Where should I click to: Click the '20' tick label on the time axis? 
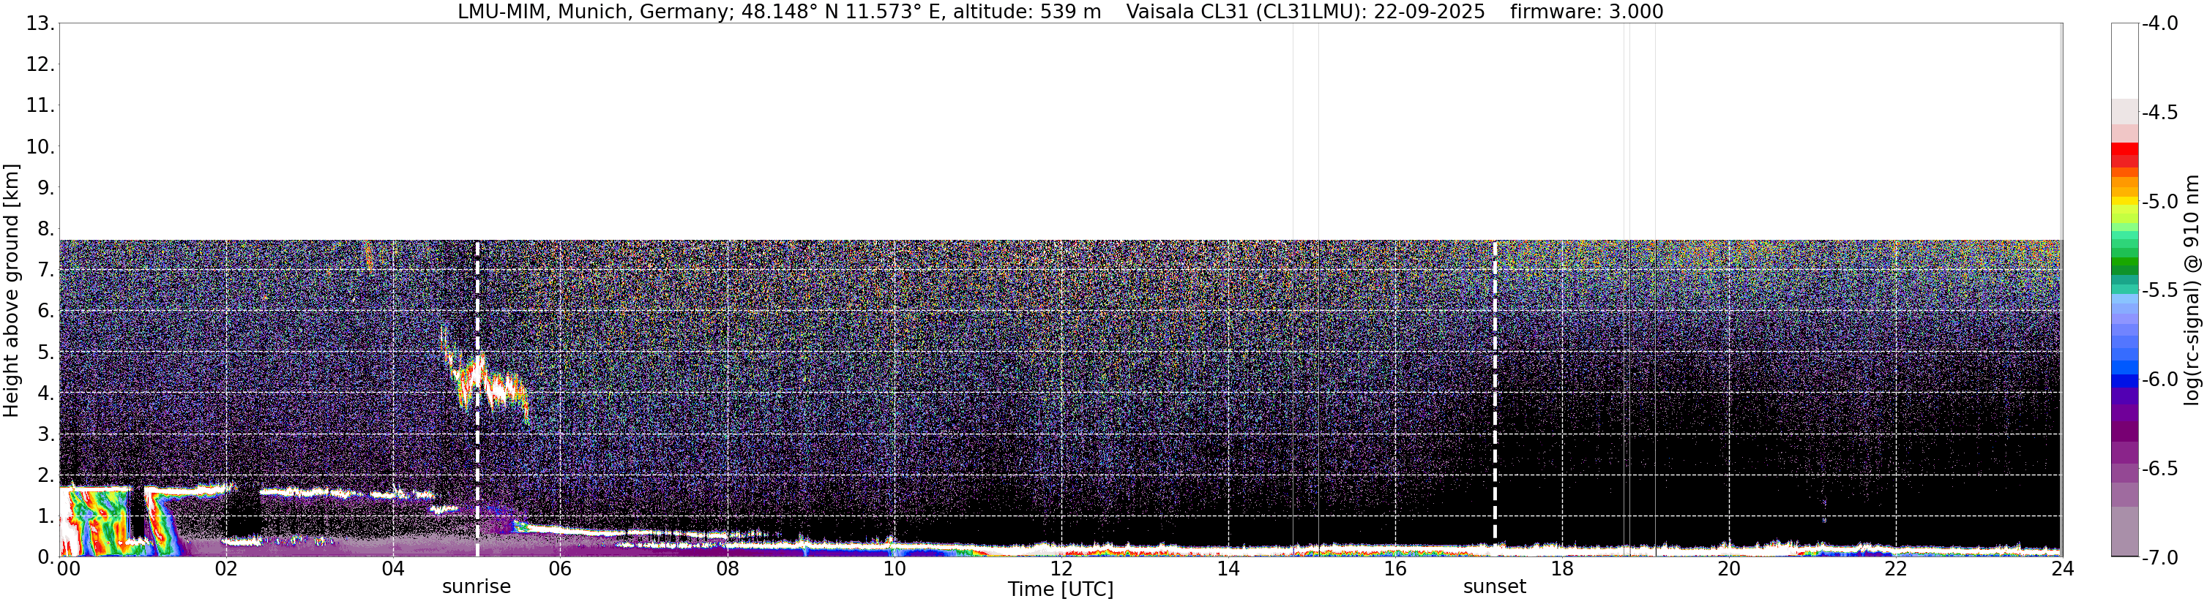pos(1729,569)
